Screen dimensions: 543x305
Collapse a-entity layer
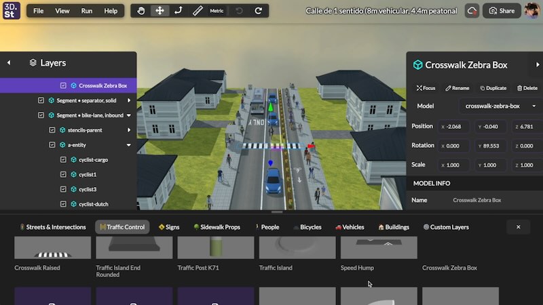point(129,145)
